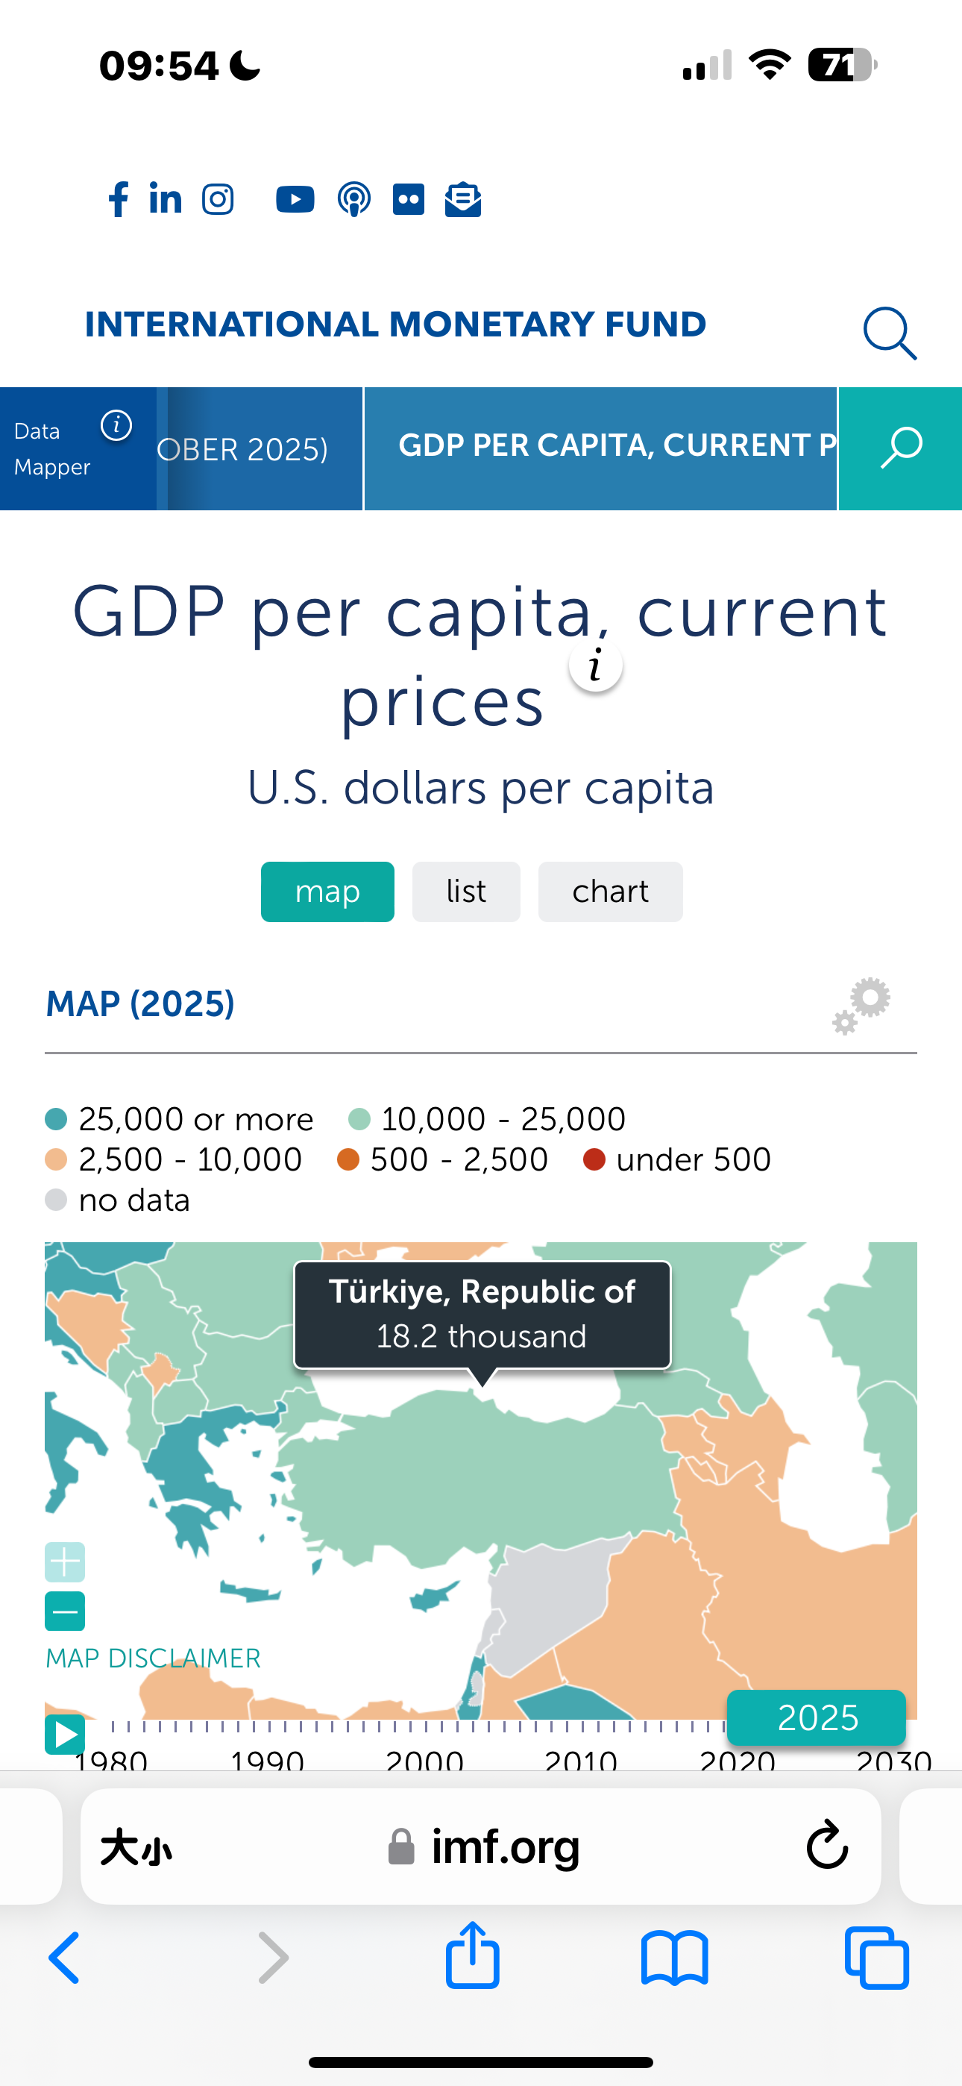Click the INTERNATIONAL MONETARY FUND home link
Screen dimensions: 962x2086
click(394, 324)
